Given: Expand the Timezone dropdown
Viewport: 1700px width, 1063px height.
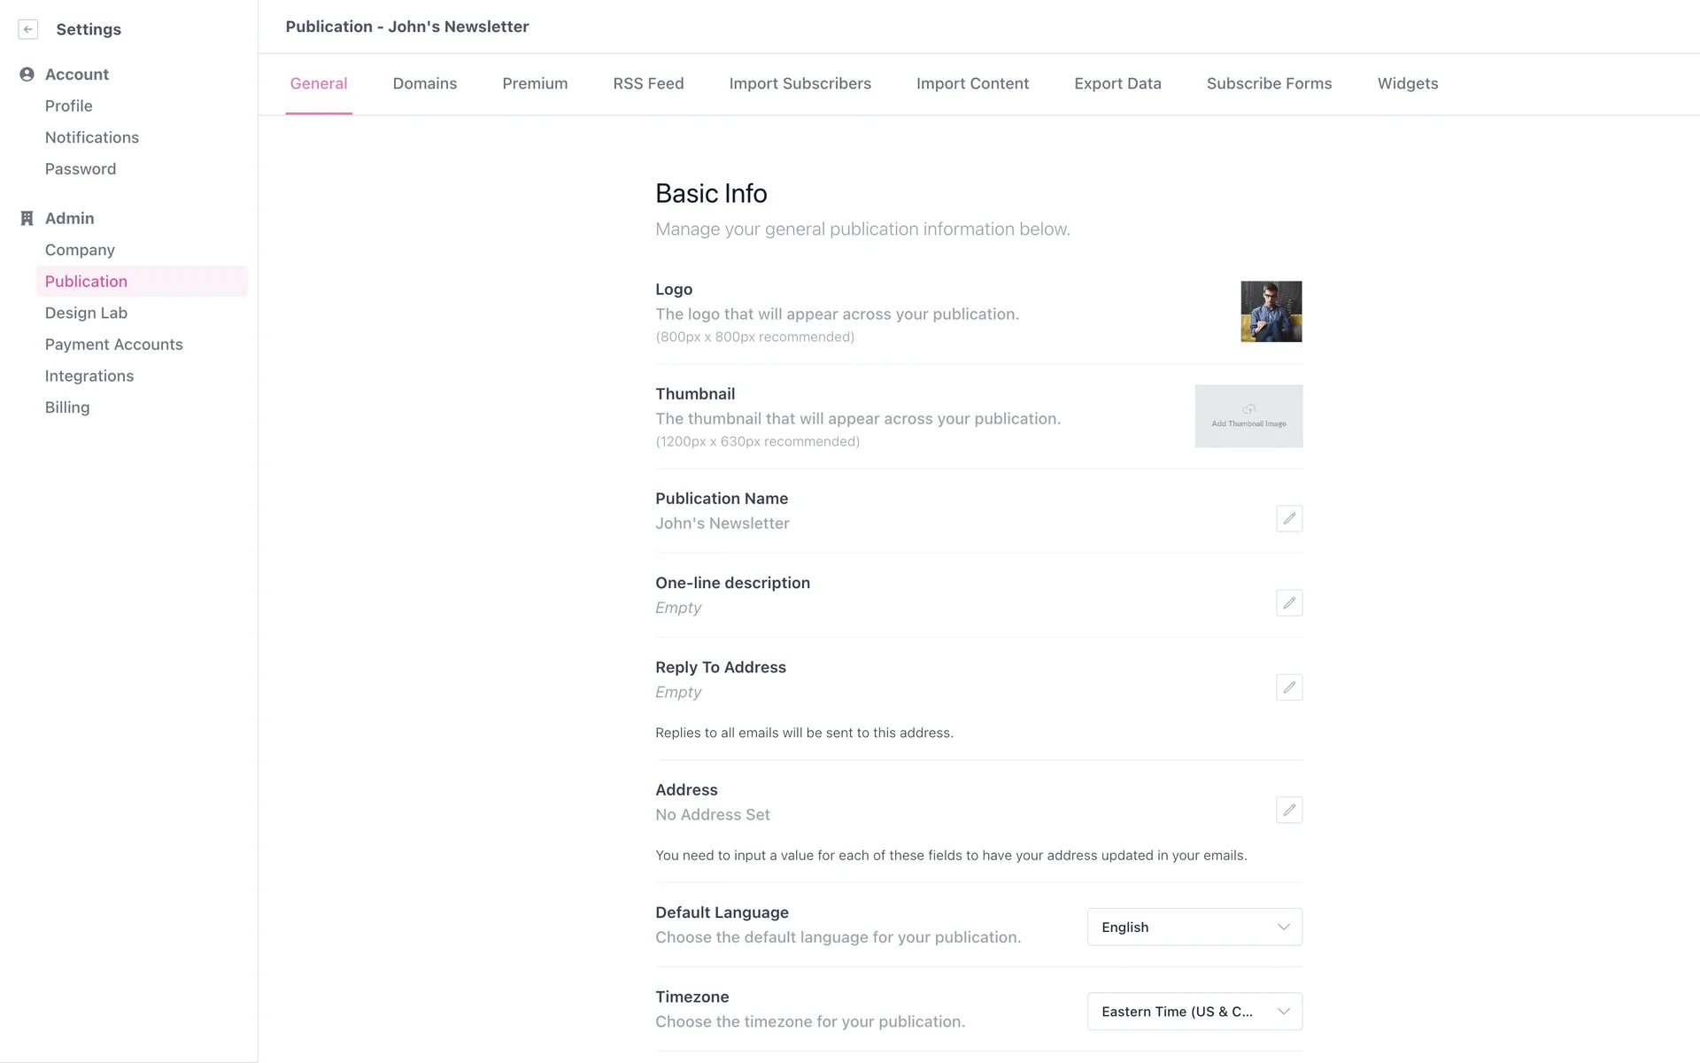Looking at the screenshot, I should [1194, 1012].
